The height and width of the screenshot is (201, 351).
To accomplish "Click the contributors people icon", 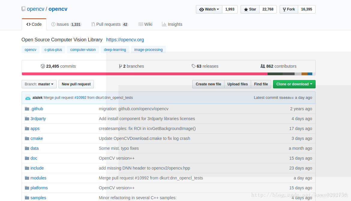I will coord(263,66).
